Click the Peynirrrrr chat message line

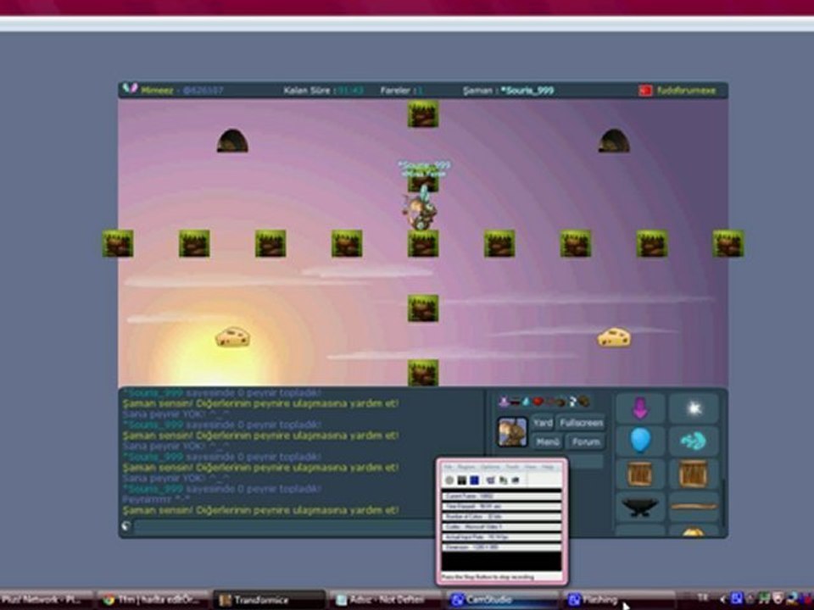point(156,499)
